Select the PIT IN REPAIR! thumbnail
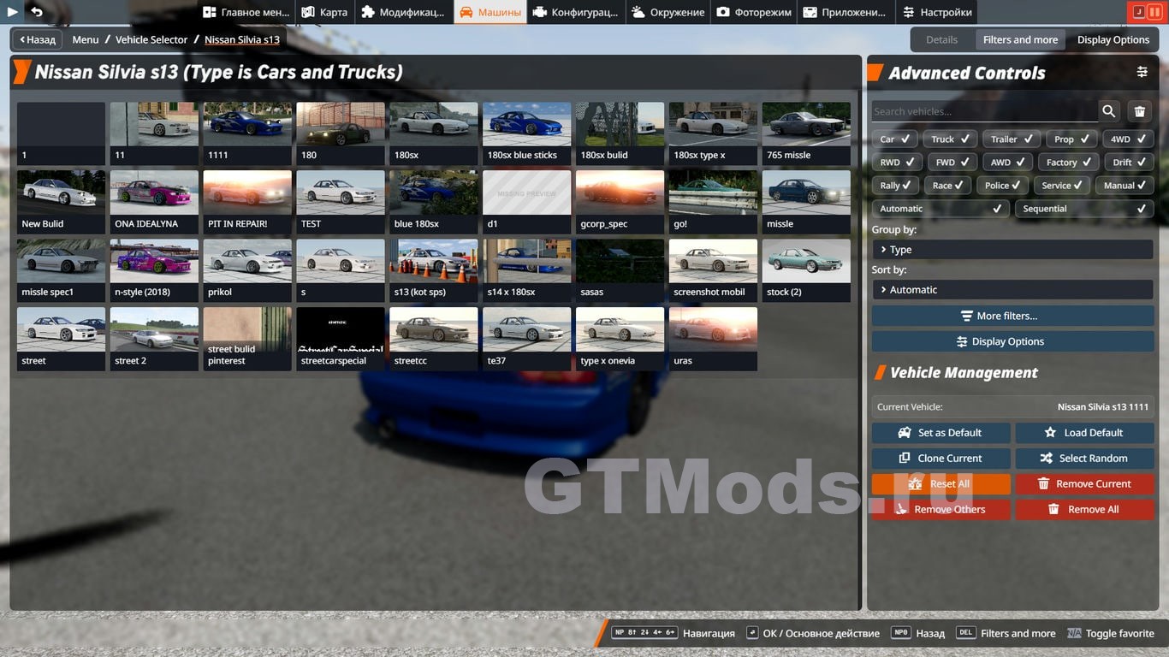The width and height of the screenshot is (1169, 657). [247, 202]
